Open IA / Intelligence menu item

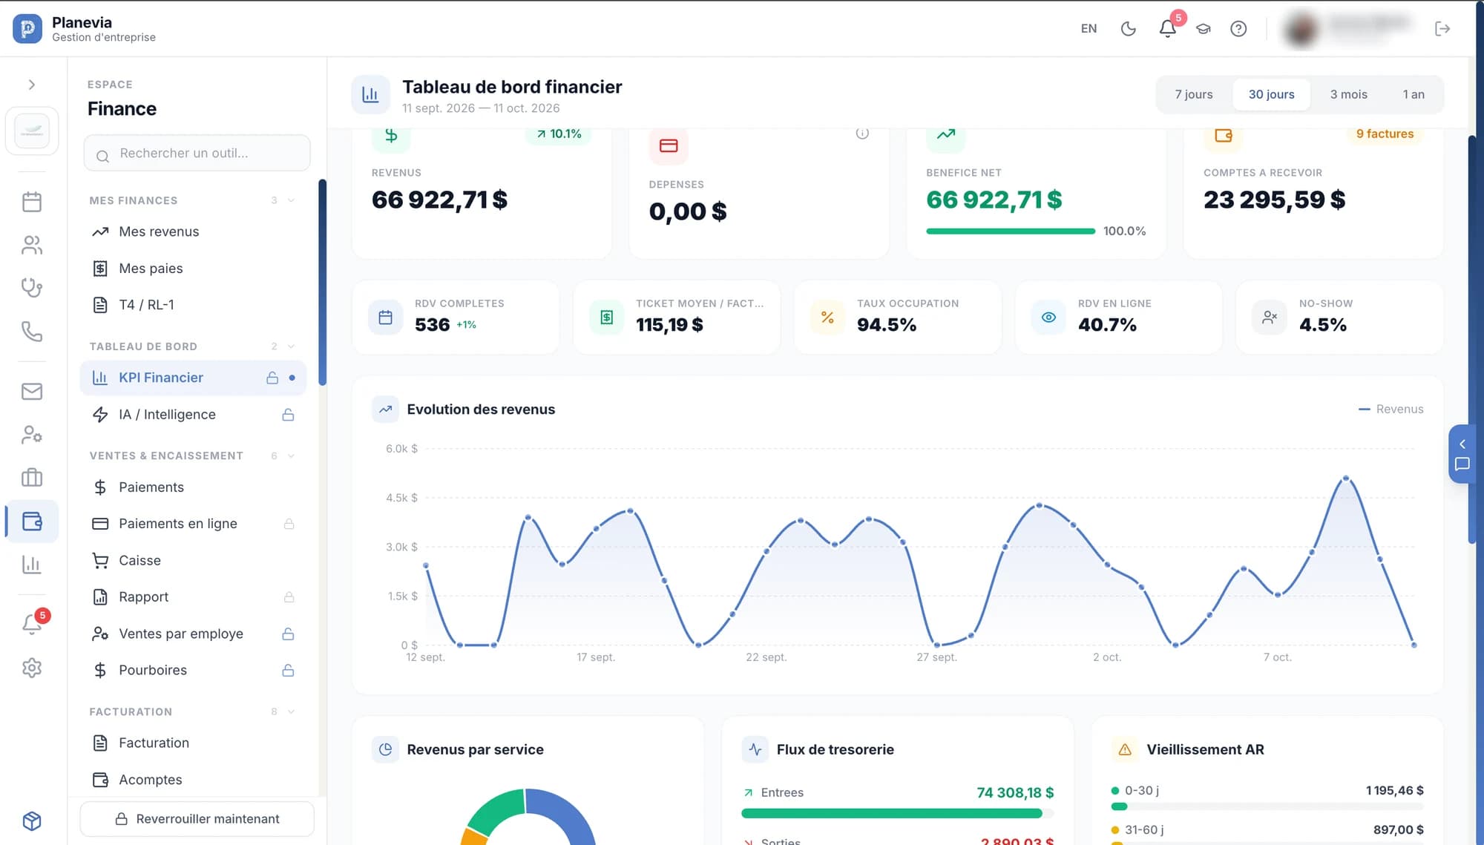[193, 415]
